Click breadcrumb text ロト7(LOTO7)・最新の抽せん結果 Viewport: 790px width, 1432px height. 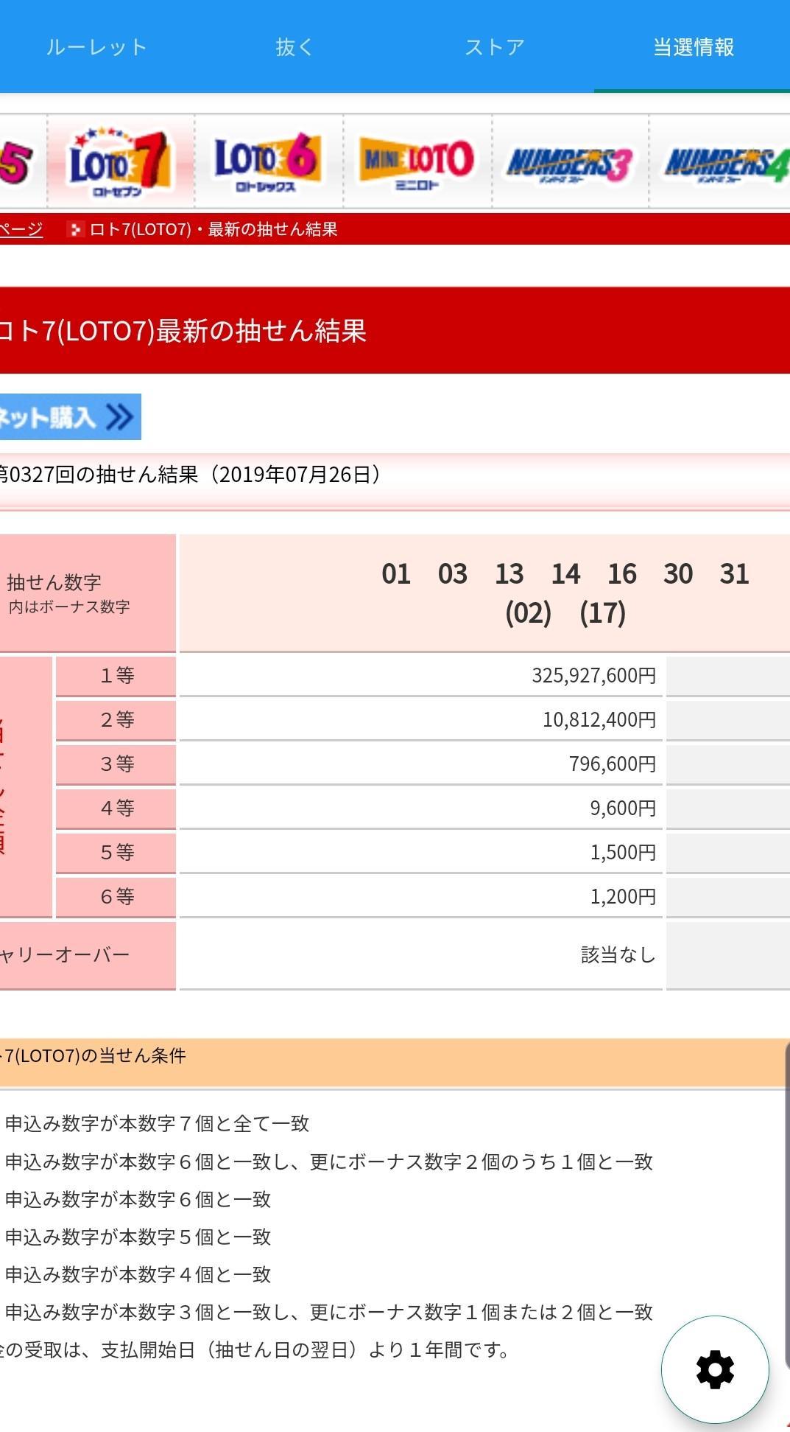[x=214, y=229]
